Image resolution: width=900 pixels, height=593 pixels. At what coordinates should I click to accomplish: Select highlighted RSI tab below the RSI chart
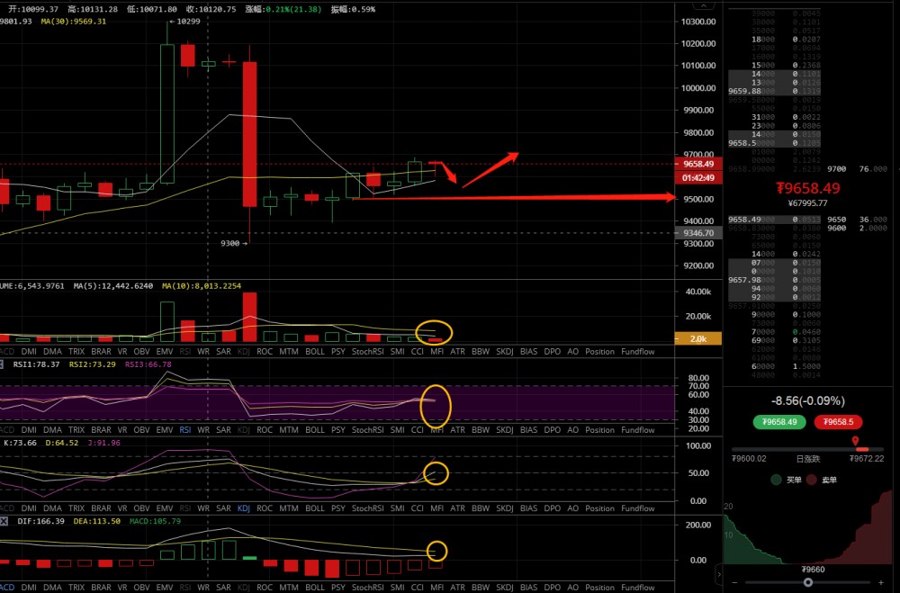pos(185,430)
